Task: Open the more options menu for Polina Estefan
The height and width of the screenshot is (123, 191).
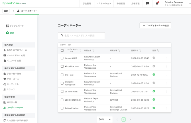Action: pos(167,108)
